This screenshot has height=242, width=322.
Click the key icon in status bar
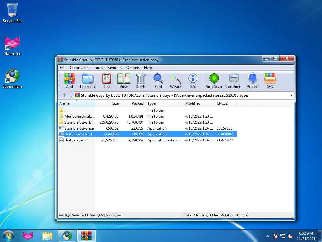click(67, 215)
